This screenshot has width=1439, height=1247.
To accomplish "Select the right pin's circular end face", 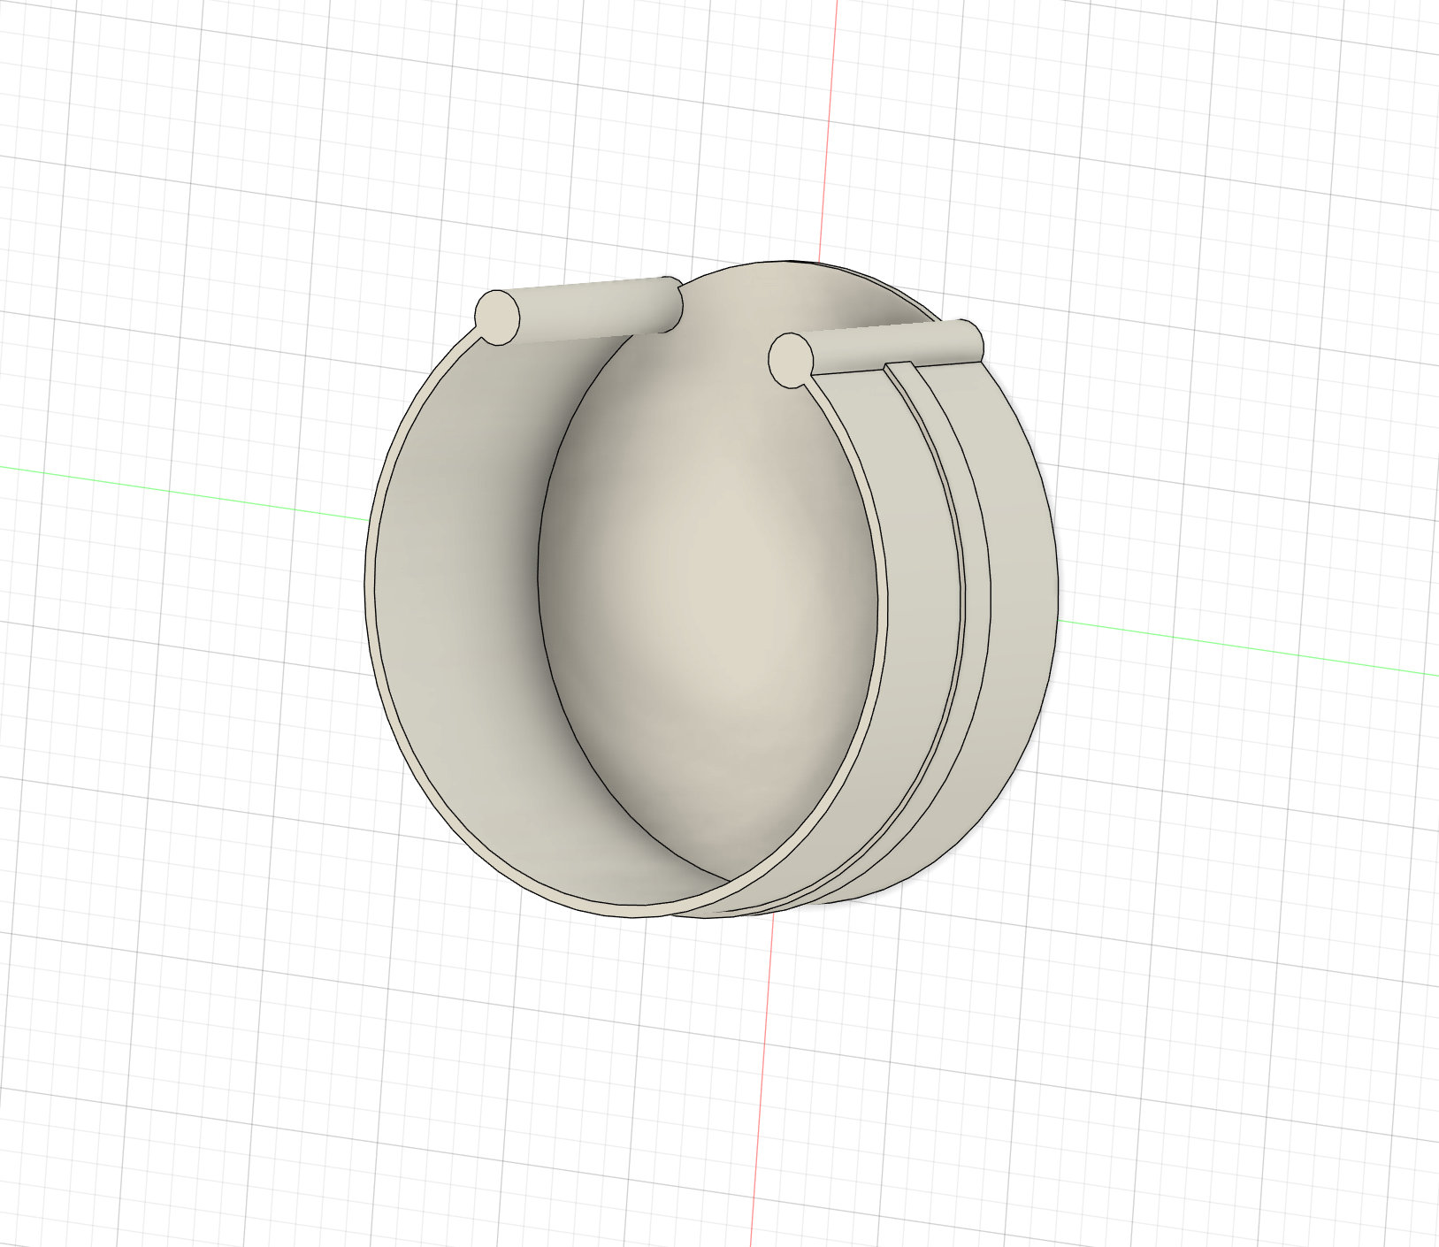I will [791, 361].
